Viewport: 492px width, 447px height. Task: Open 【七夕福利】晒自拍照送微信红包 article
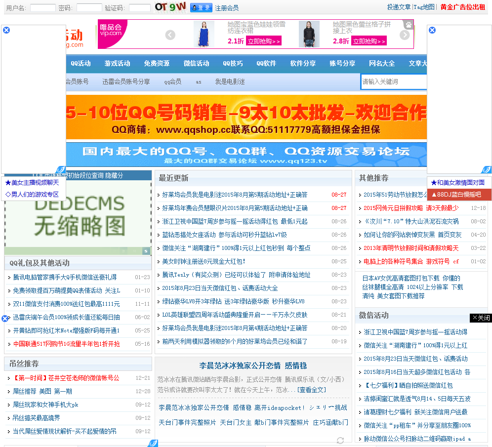pos(408,386)
